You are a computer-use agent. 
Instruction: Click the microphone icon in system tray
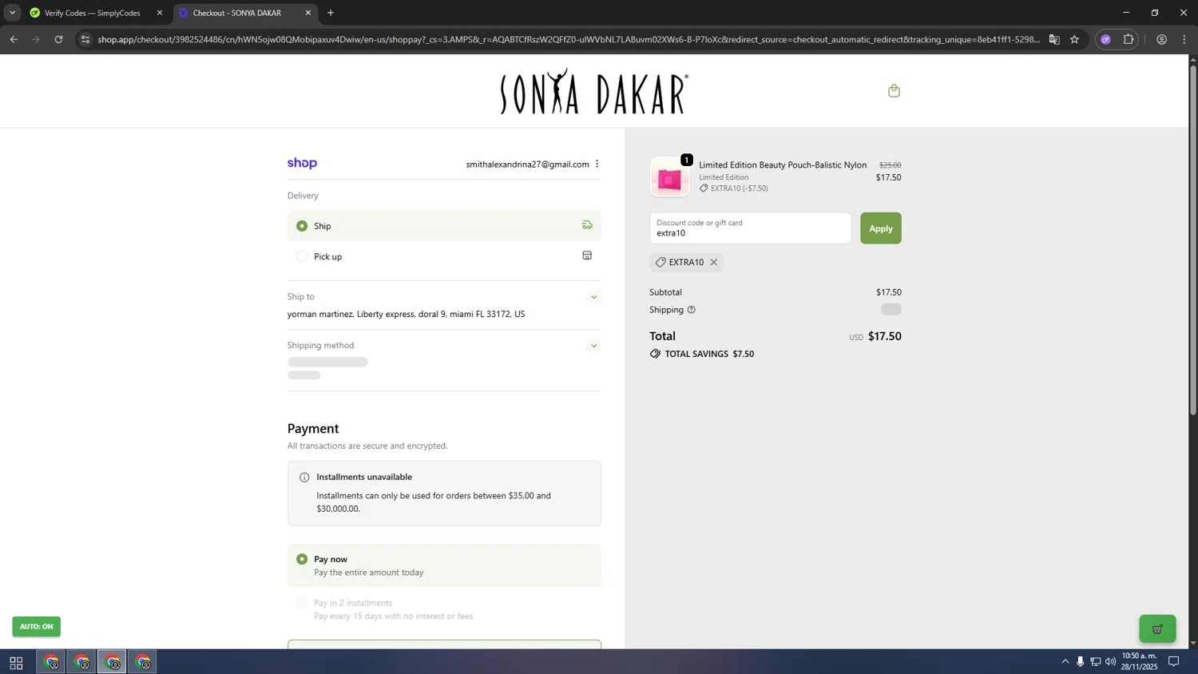[1080, 661]
